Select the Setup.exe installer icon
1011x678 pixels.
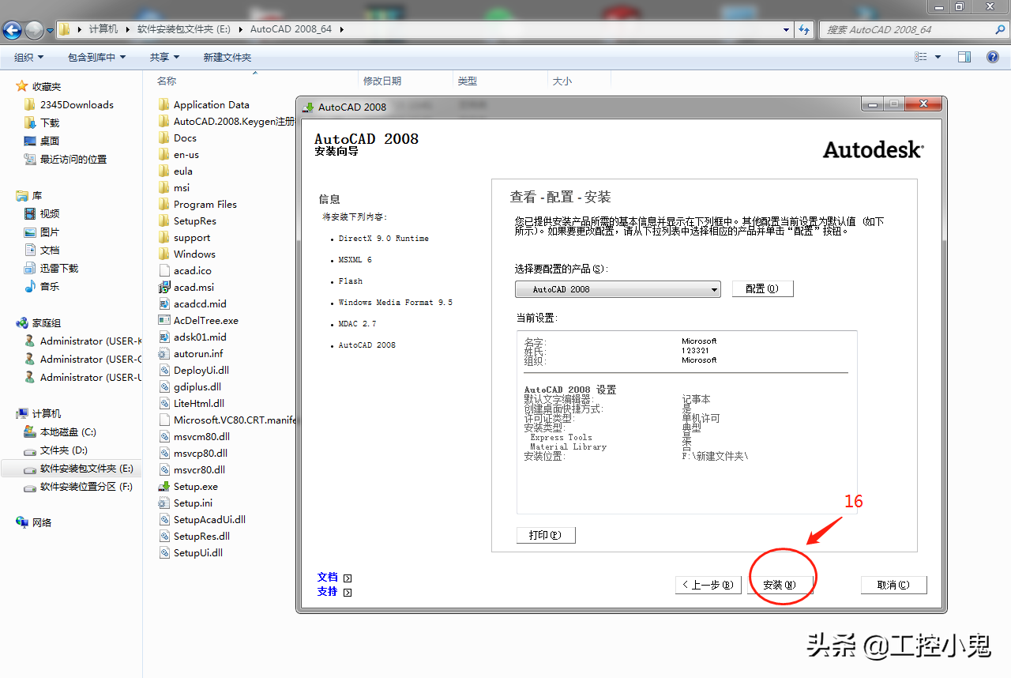(x=164, y=487)
